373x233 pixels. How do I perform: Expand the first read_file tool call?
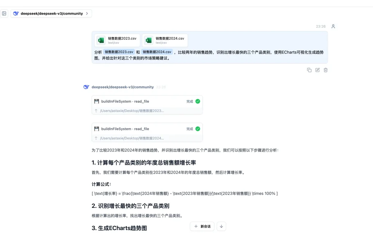pyautogui.click(x=147, y=102)
